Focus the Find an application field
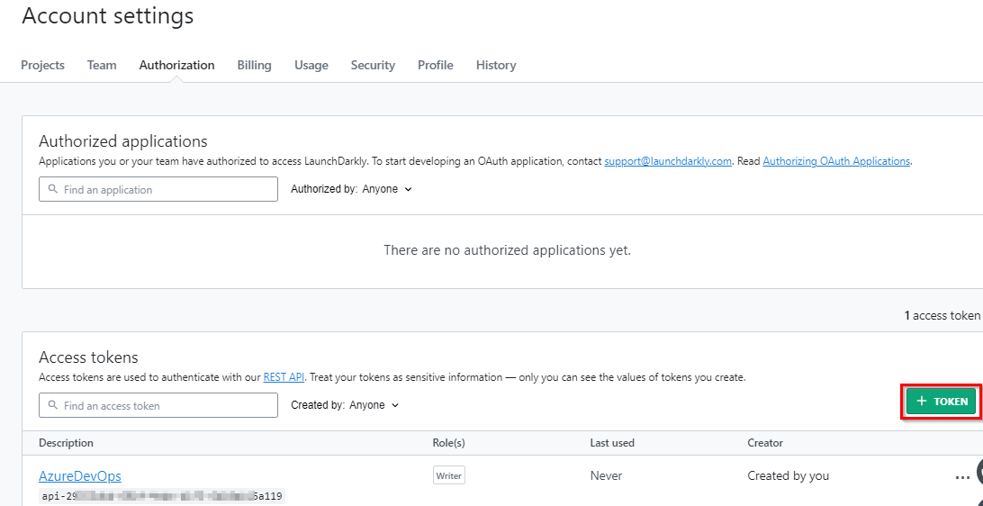Screen dimensions: 983x506 click(158, 189)
